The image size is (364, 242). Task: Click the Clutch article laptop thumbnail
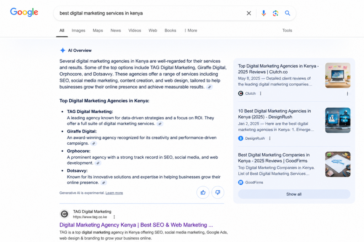click(x=338, y=75)
